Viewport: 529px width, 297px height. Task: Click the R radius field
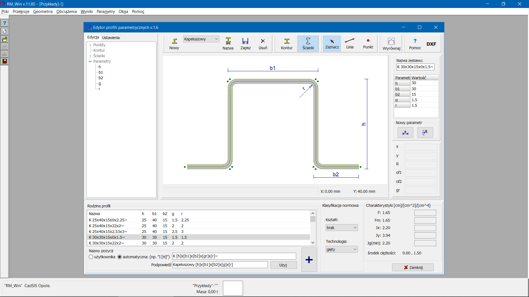(x=421, y=165)
